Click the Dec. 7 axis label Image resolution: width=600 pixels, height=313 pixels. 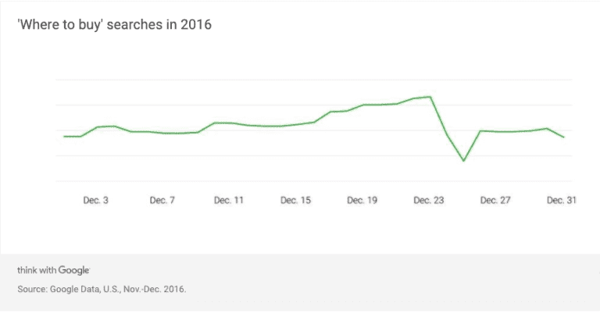pos(162,201)
